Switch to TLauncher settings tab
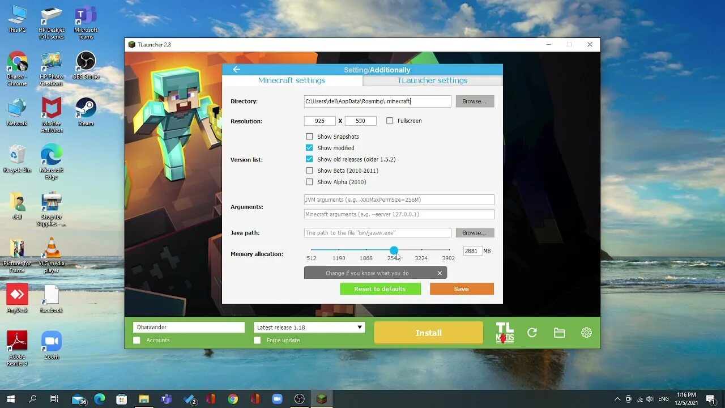Screen dimensions: 725x408 pos(432,80)
